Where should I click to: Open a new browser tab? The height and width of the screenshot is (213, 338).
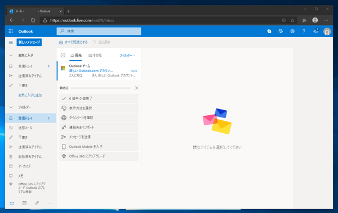(x=68, y=11)
